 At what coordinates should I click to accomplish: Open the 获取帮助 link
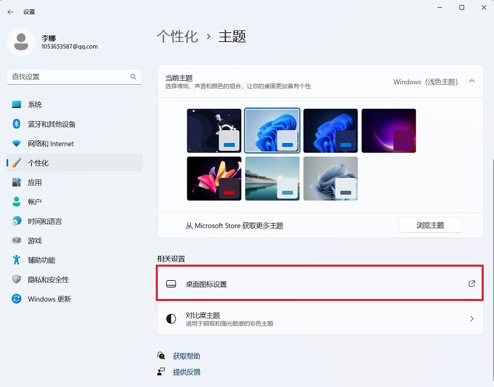point(186,356)
